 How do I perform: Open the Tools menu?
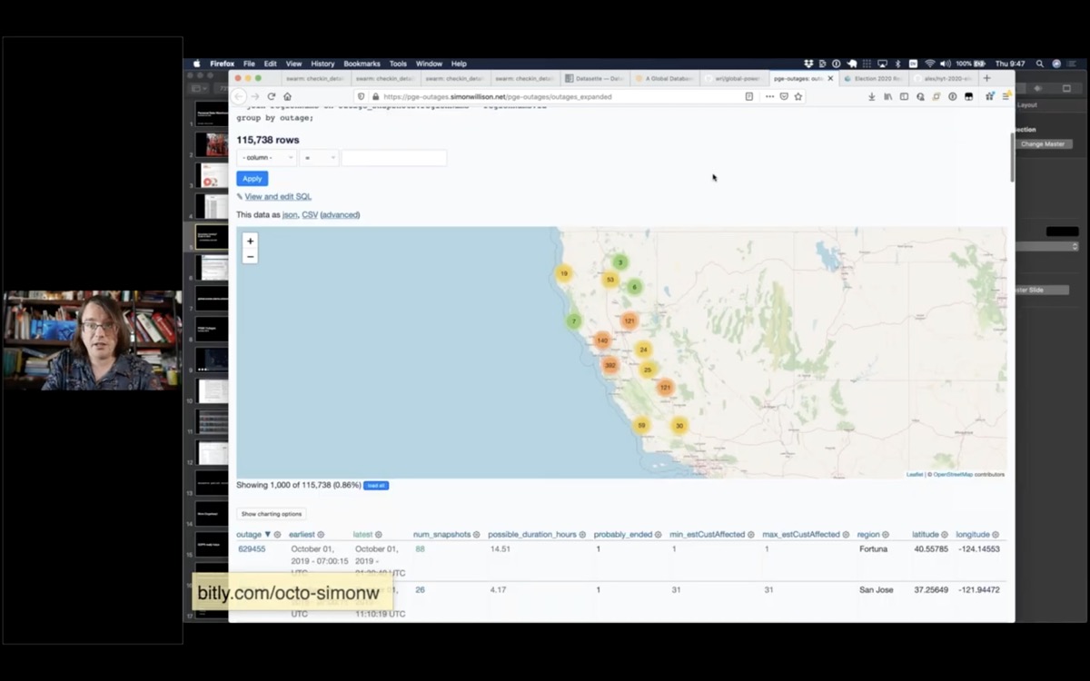[398, 64]
